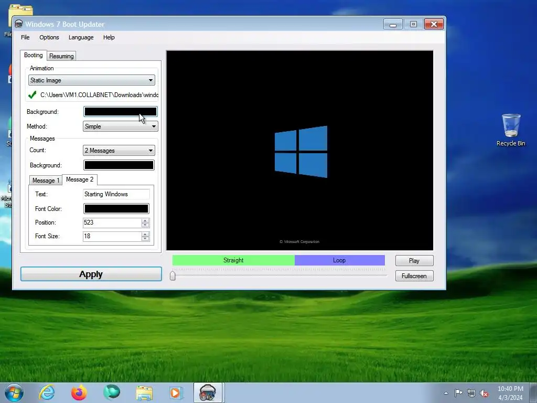This screenshot has height=403, width=537.
Task: Click the muted volume tray icon
Action: [x=484, y=394]
